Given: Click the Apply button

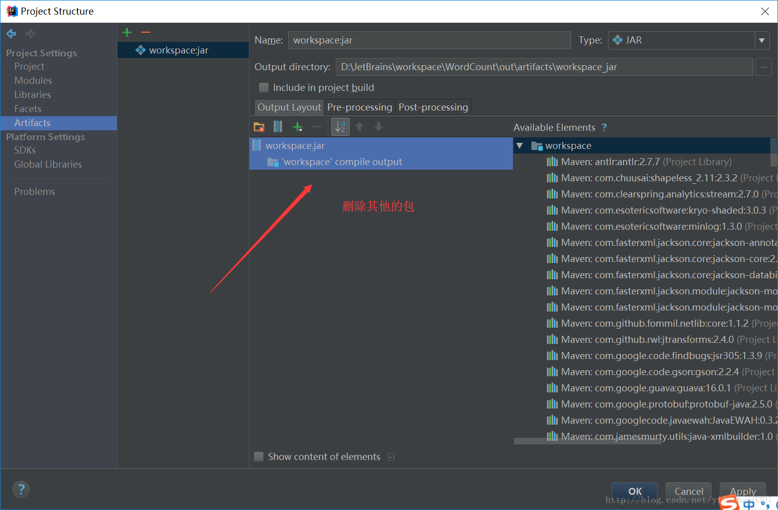Looking at the screenshot, I should [x=743, y=491].
